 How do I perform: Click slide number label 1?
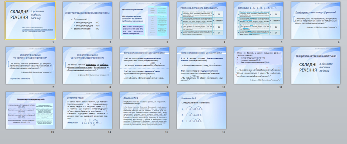pos(53,42)
